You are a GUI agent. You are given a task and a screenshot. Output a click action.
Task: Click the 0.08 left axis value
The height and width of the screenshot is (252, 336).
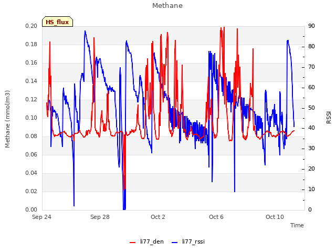[x=31, y=136]
